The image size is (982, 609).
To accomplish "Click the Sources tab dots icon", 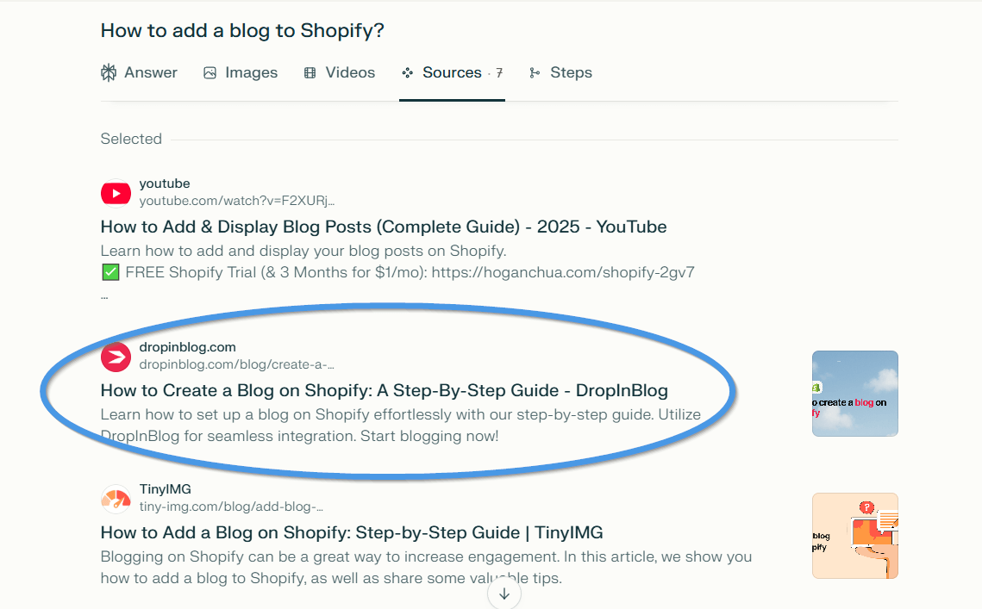I will 408,73.
